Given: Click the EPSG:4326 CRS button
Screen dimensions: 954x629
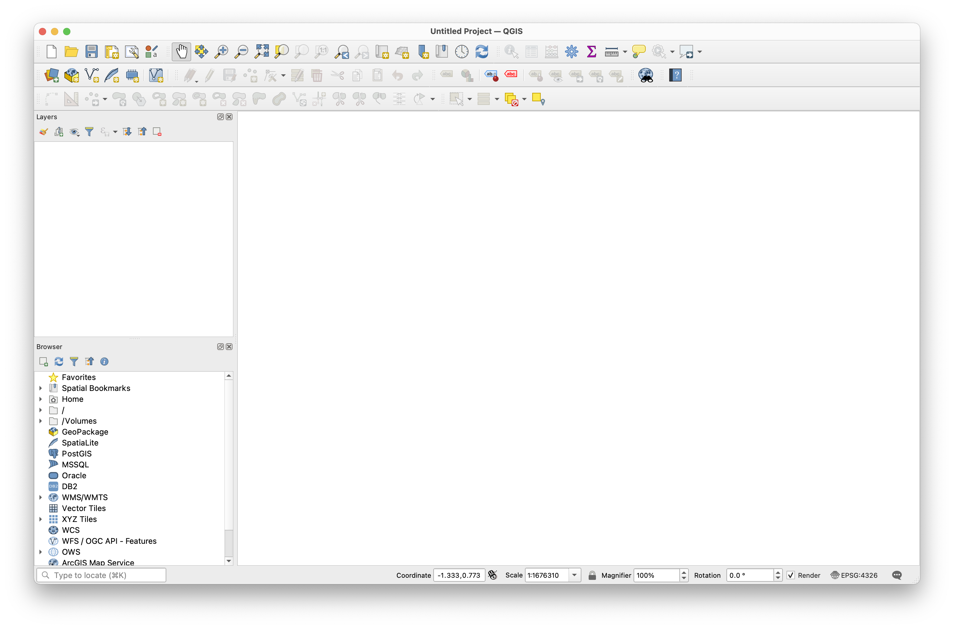Looking at the screenshot, I should [854, 575].
